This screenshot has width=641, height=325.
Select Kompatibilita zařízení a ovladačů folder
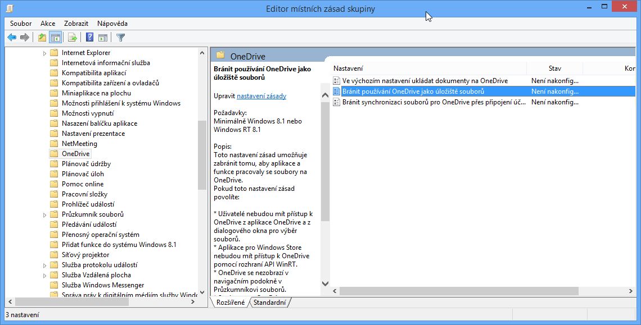[110, 83]
